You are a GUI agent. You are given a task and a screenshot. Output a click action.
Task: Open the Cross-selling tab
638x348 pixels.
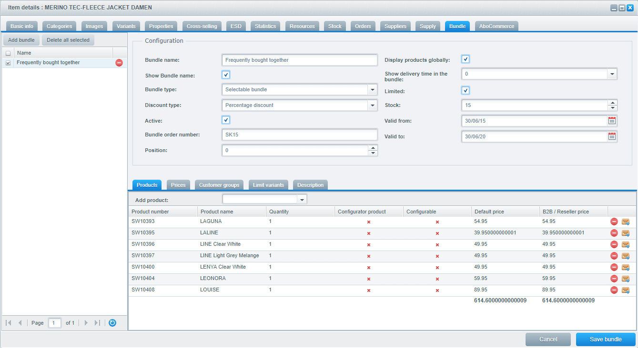202,26
